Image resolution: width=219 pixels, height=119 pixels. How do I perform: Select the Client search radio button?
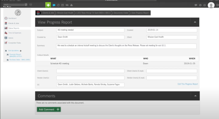click(x=8, y=7)
